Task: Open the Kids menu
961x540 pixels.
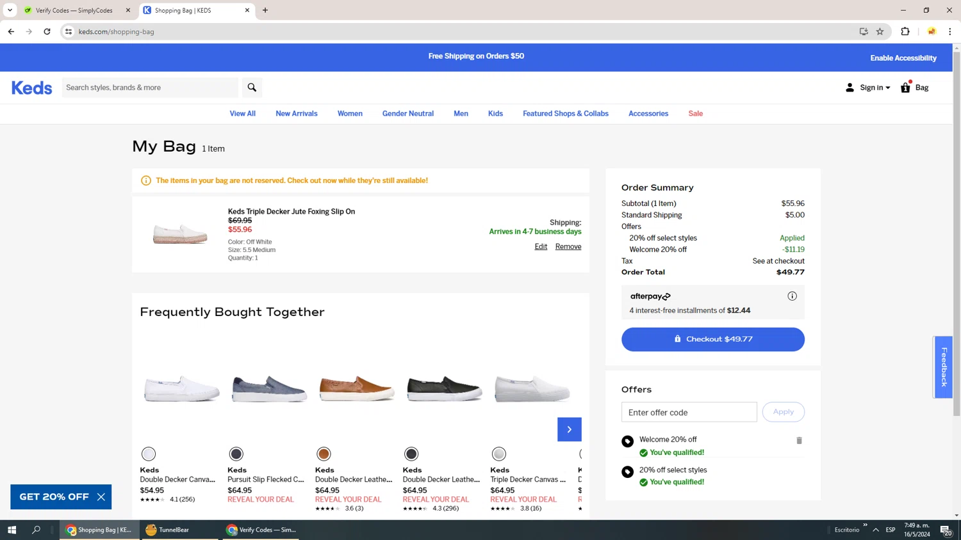Action: point(495,113)
